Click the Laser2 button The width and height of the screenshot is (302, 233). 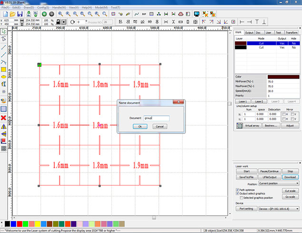[259, 101]
